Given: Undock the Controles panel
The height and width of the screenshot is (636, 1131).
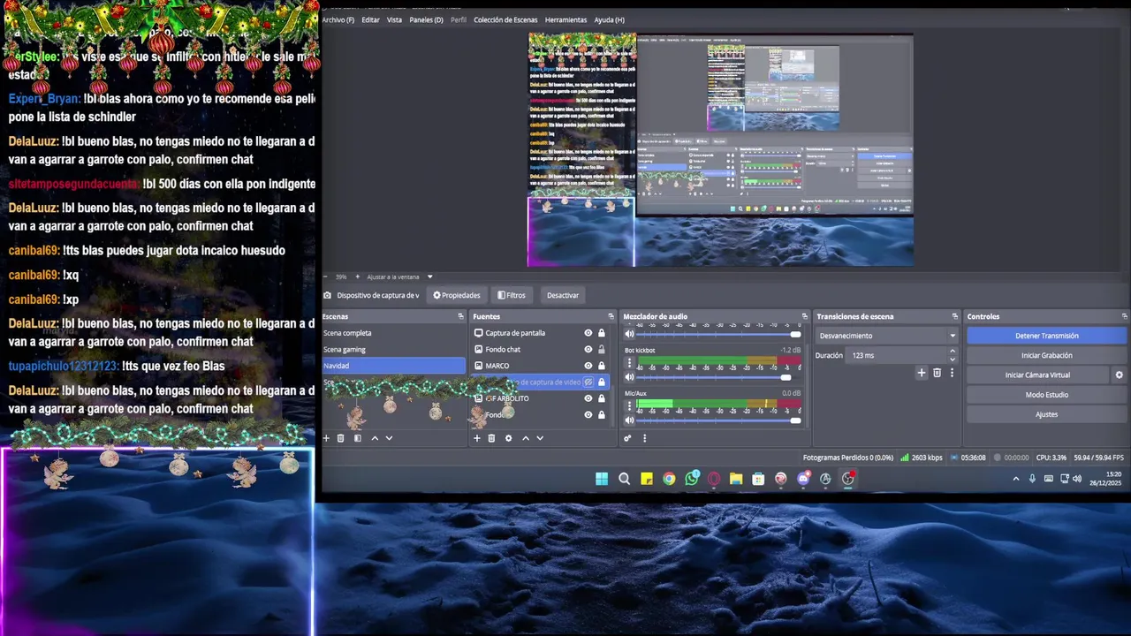Looking at the screenshot, I should [1124, 316].
